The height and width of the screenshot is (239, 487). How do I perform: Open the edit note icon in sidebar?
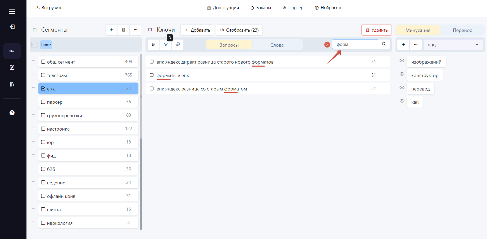coord(12,68)
